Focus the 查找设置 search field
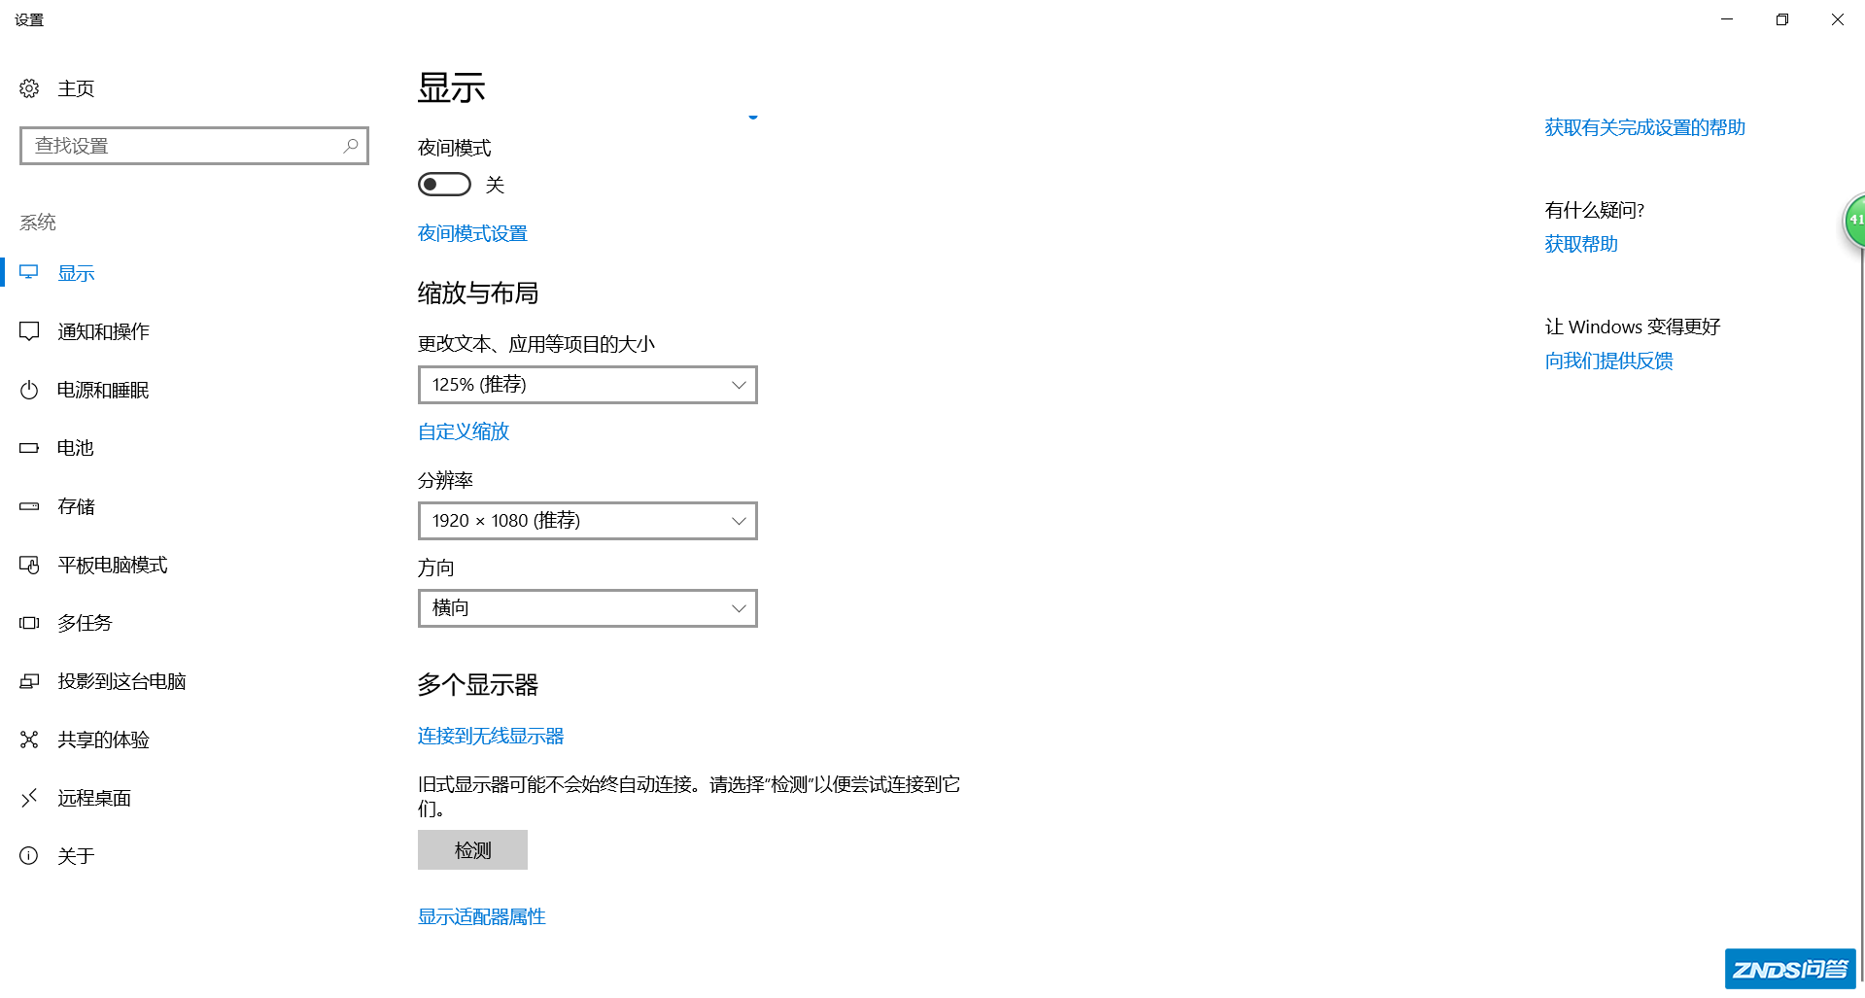 tap(194, 146)
